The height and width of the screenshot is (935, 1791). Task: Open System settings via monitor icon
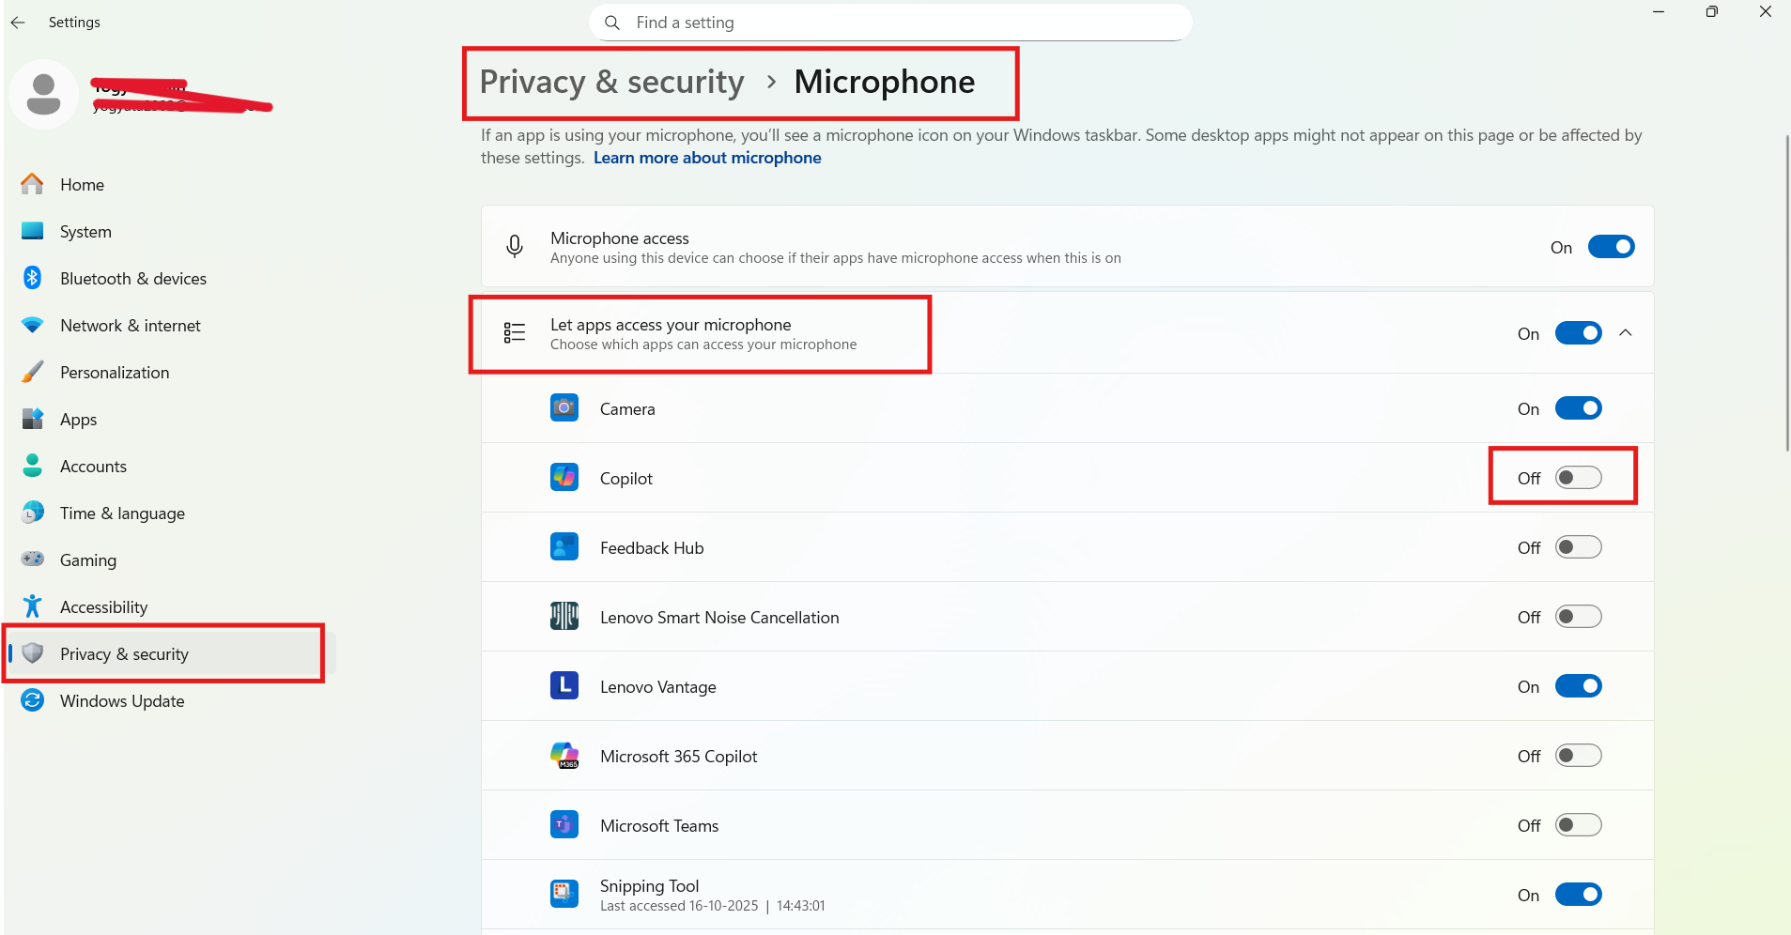pos(32,231)
